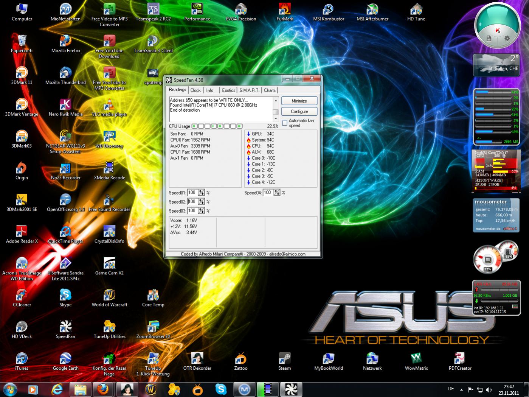This screenshot has width=529, height=397.
Task: Open SiSoftware Sandra Lite desktop icon
Action: (65, 269)
